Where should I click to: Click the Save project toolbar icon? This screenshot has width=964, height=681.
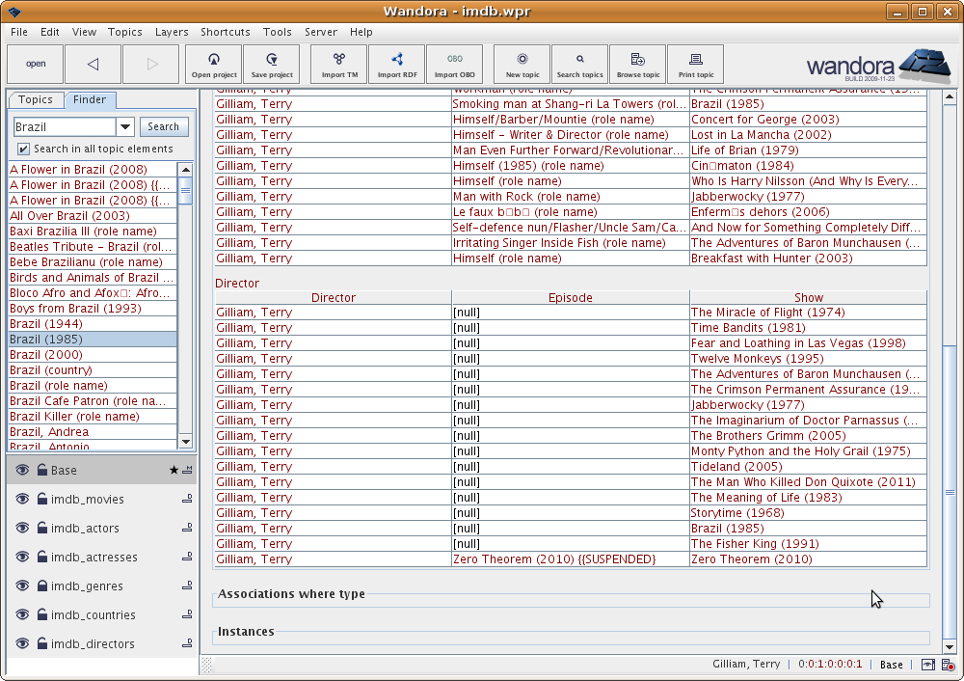(x=272, y=64)
